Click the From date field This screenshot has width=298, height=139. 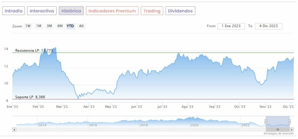click(231, 26)
